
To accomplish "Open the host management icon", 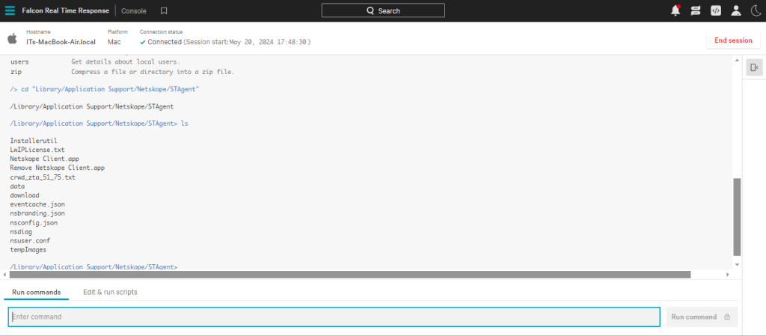I will [x=696, y=10].
